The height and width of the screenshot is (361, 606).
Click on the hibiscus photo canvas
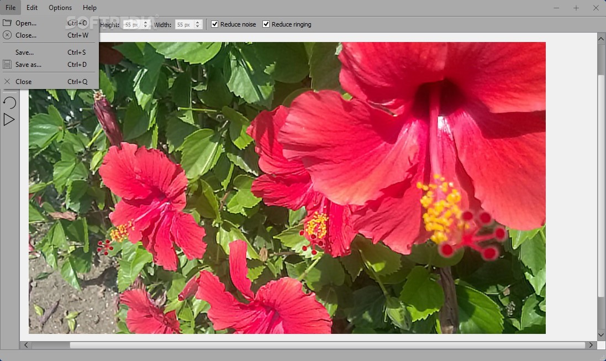point(287,187)
